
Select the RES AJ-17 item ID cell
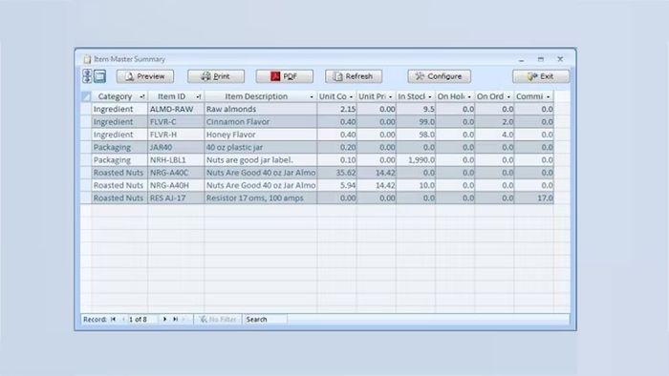pyautogui.click(x=176, y=198)
